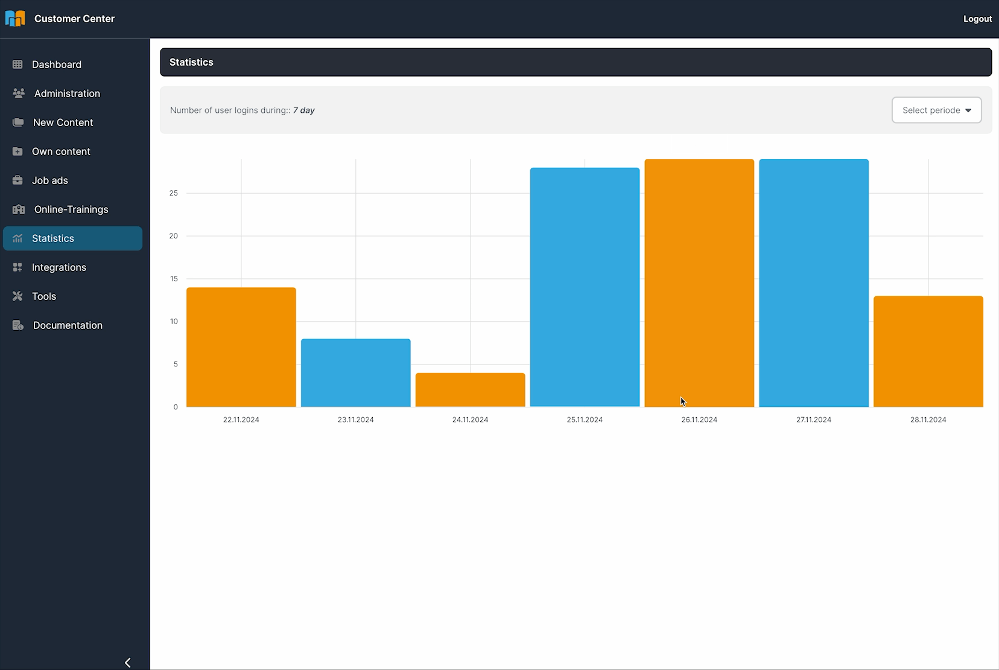Click the Integrations blocks icon
The height and width of the screenshot is (670, 999).
click(x=17, y=267)
